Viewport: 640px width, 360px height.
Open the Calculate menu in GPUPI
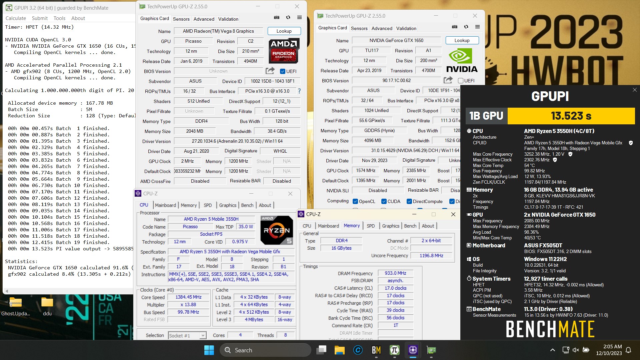16,18
